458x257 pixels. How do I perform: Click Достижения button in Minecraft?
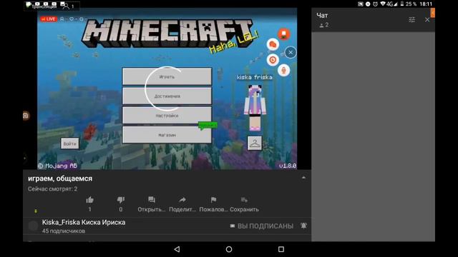tap(167, 96)
